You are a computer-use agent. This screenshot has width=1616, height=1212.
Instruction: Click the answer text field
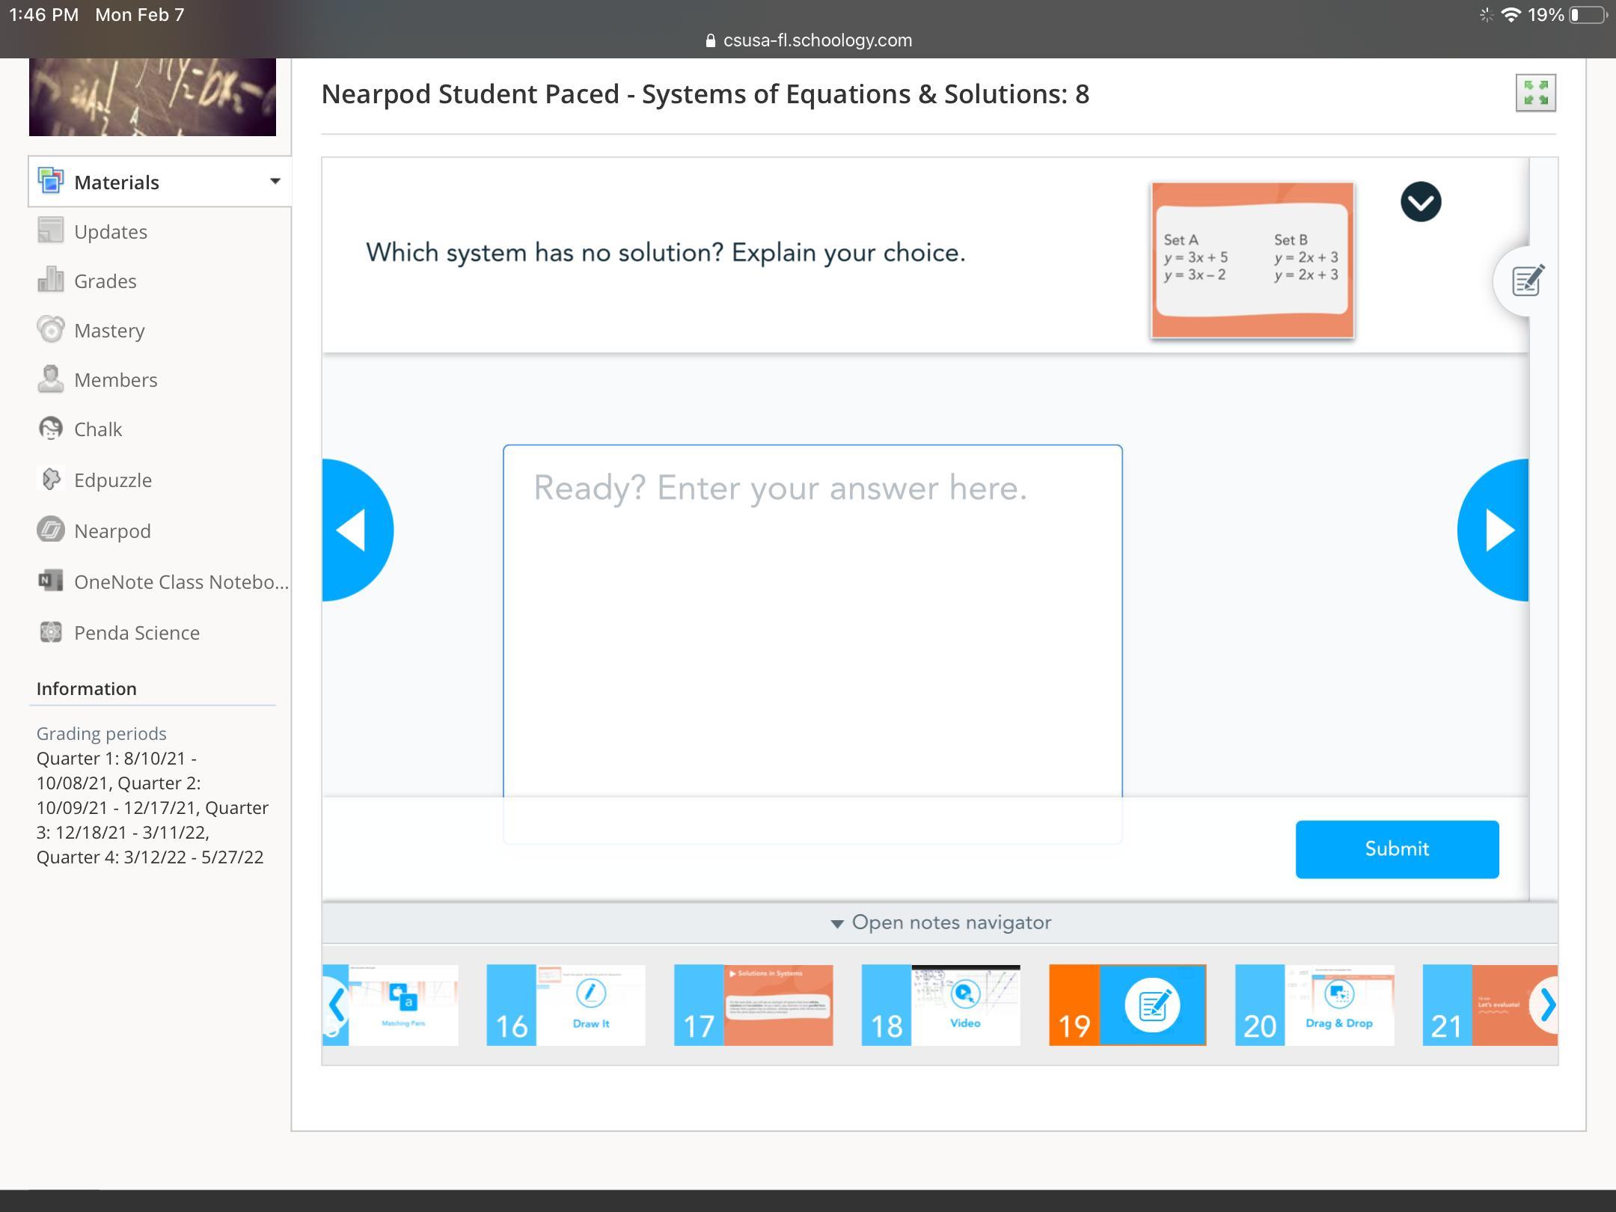[812, 621]
